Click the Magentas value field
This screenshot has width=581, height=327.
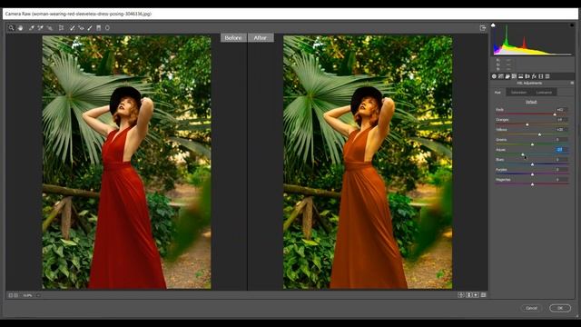click(x=561, y=180)
